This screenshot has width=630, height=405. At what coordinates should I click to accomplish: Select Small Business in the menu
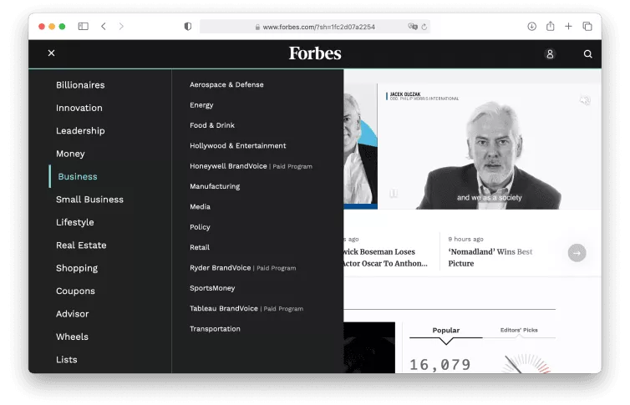89,200
